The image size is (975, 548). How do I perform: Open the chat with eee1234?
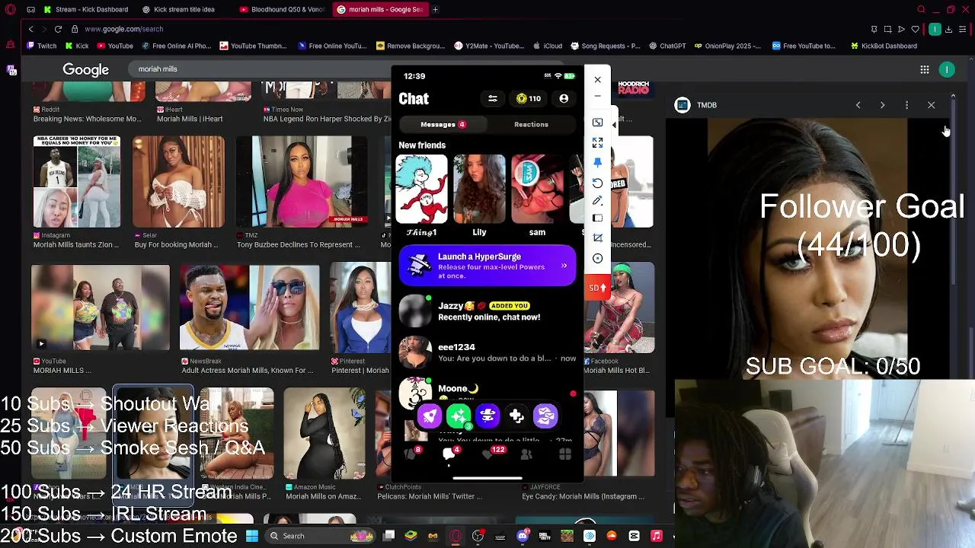(487, 352)
